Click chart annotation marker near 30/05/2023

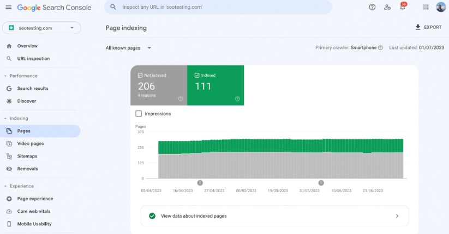(321, 183)
